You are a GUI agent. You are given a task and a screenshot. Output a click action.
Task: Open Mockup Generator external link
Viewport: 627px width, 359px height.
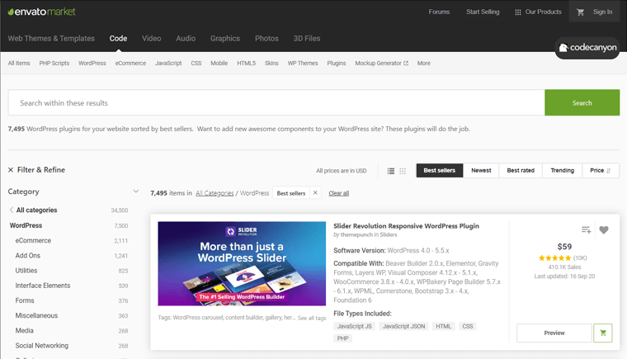pos(381,64)
